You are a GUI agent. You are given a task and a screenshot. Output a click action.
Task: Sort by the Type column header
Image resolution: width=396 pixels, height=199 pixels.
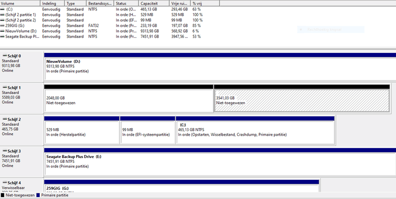click(76, 3)
